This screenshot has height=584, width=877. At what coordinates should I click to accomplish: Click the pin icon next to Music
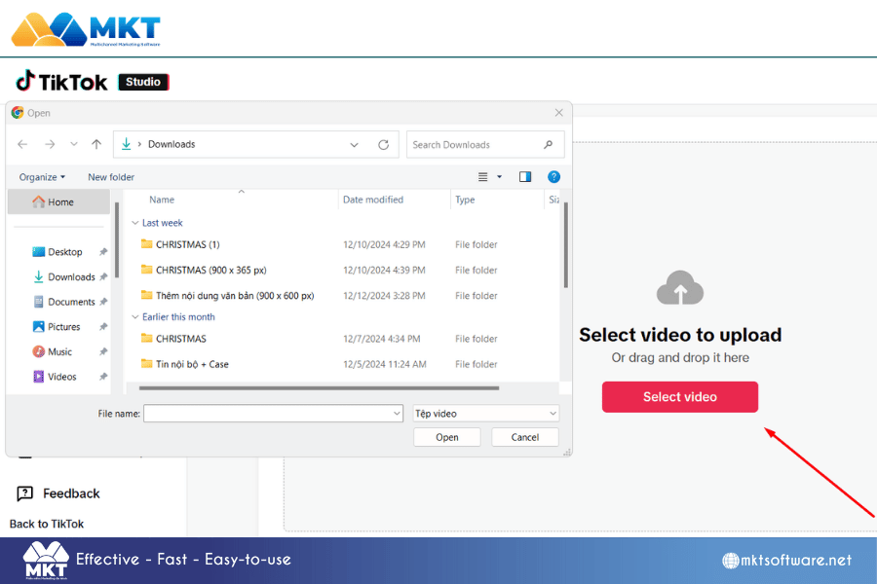pos(103,352)
